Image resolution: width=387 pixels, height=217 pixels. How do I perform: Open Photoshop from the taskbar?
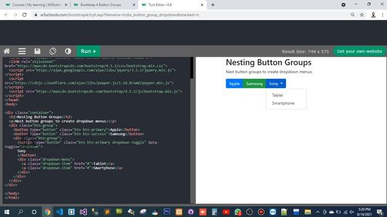click(167, 212)
